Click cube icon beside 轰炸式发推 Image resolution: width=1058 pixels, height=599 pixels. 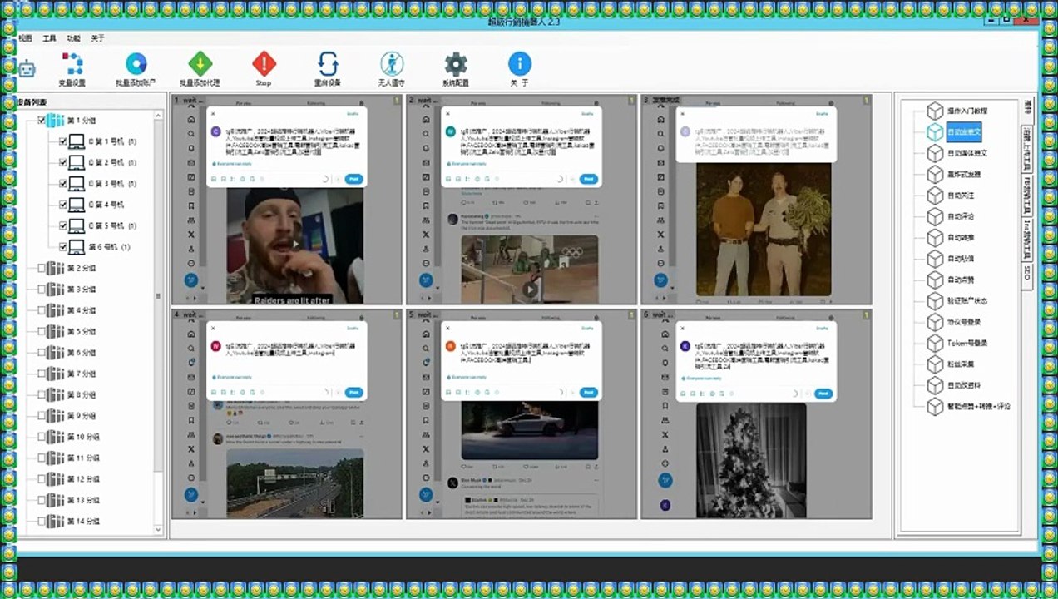pos(936,174)
